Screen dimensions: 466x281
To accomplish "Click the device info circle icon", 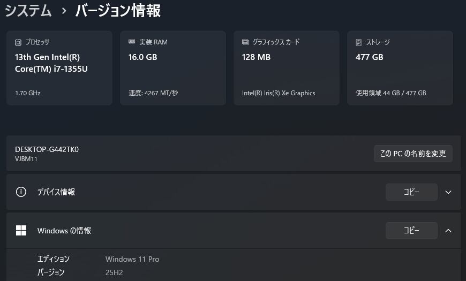I will click(21, 192).
